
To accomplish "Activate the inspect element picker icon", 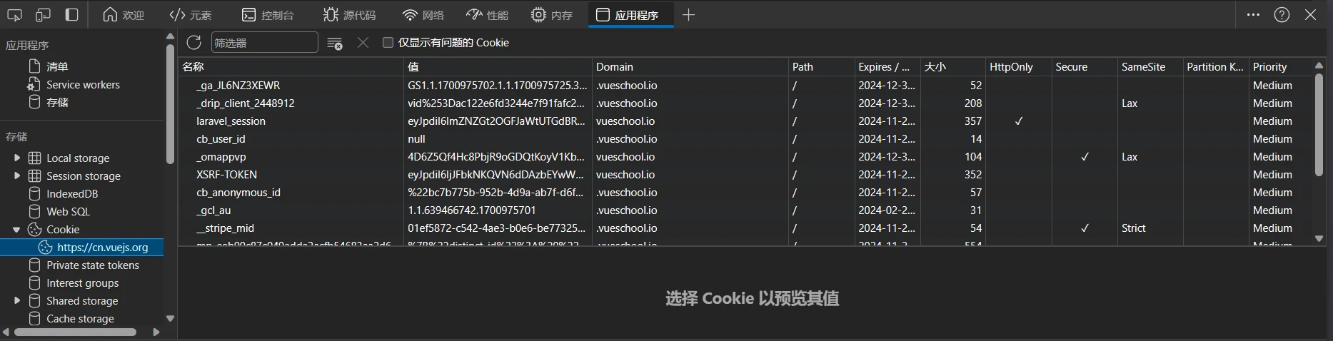I will tap(14, 15).
